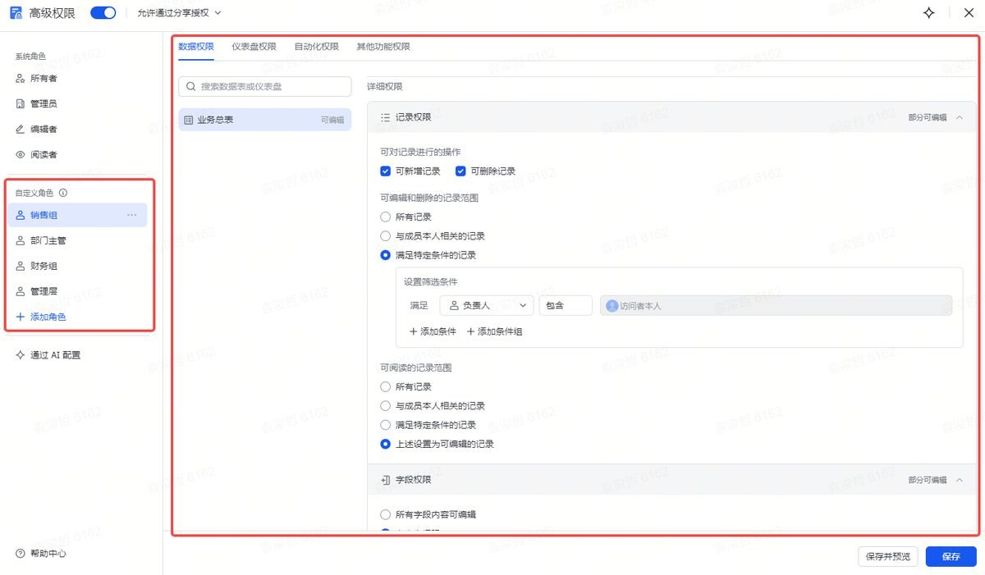Select 所有记录 under editable record range
Image resolution: width=985 pixels, height=575 pixels.
click(x=385, y=217)
